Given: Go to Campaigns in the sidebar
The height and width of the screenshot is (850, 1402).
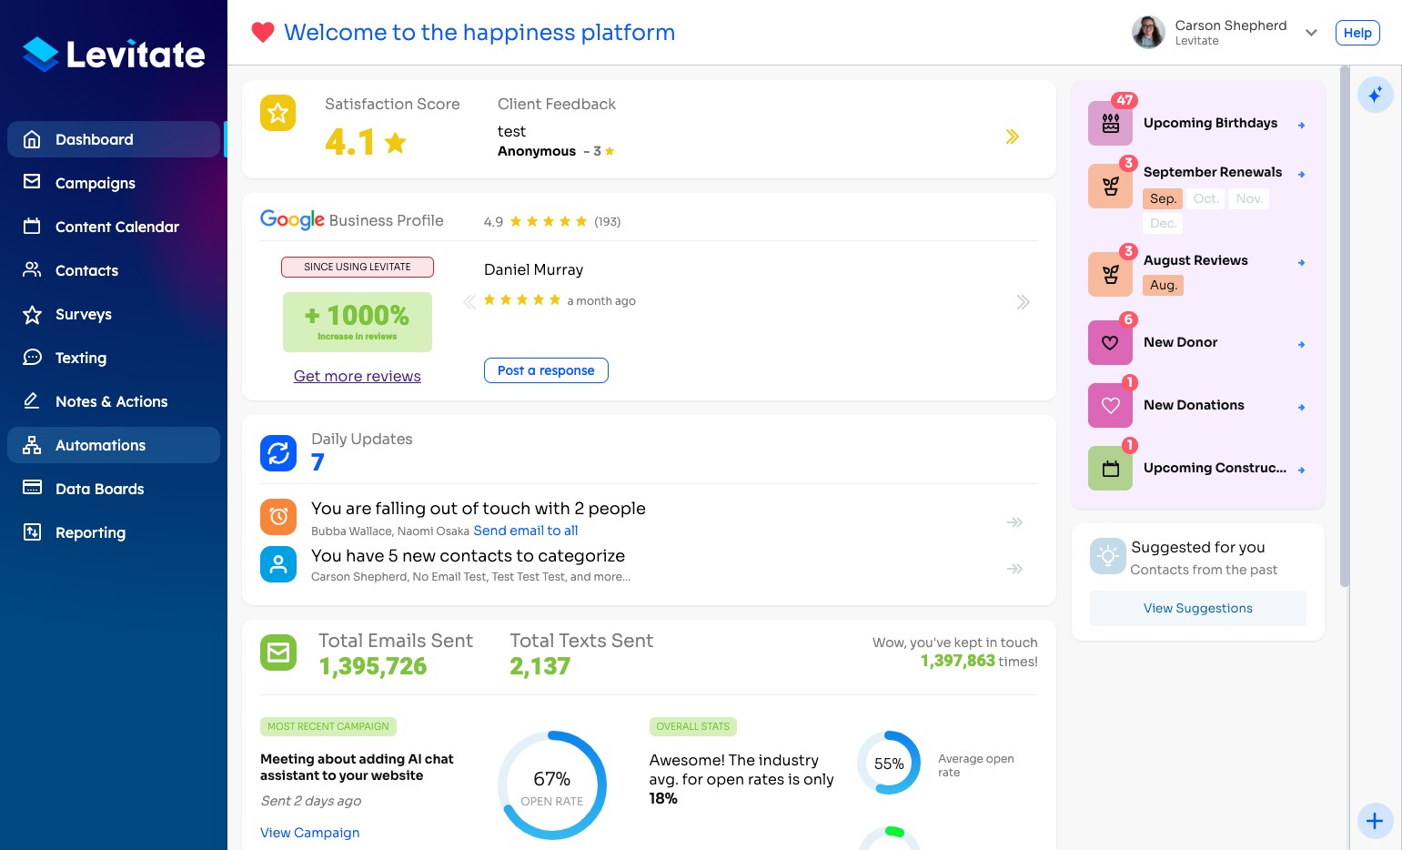Looking at the screenshot, I should click(114, 183).
